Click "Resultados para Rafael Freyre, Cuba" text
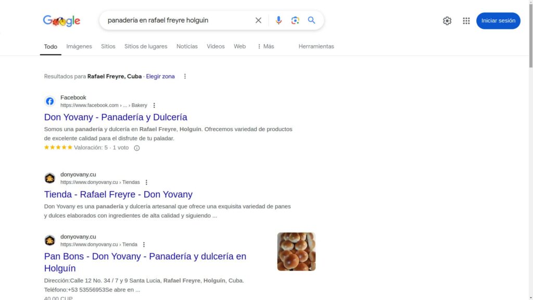The image size is (533, 300). click(93, 77)
